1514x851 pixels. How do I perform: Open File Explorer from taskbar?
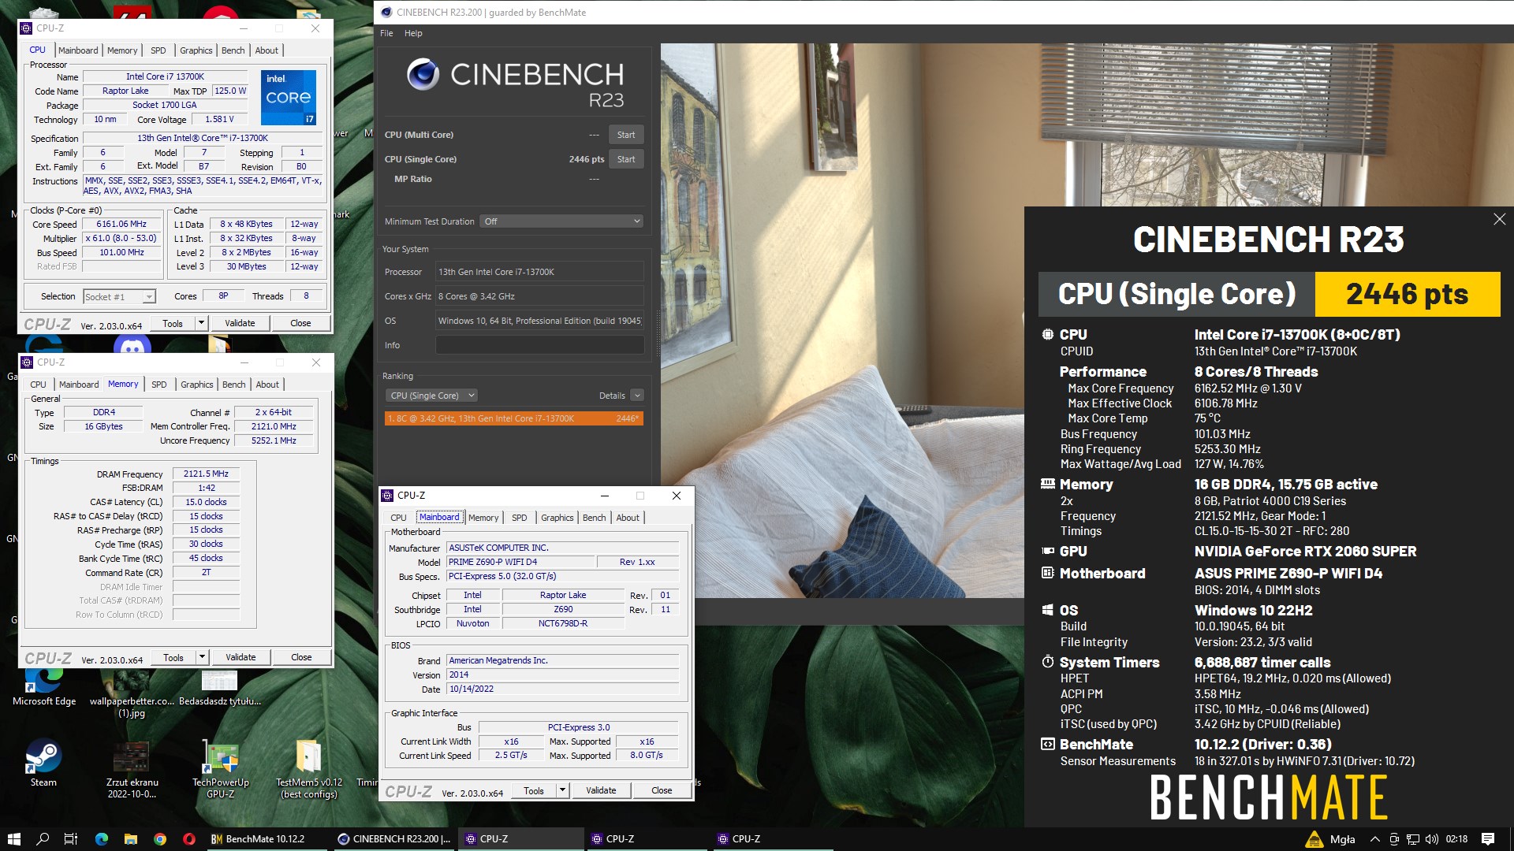click(x=131, y=839)
